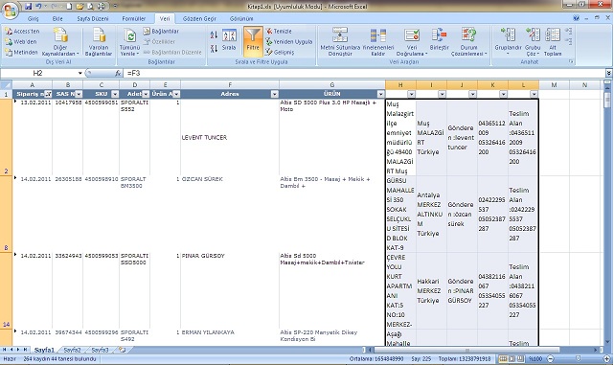614x365 pixels.
Task: Import text data with Metinden
Action: [x=21, y=52]
